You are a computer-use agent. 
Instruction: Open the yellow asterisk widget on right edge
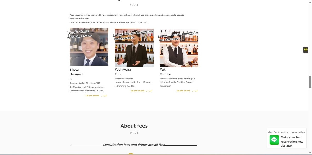306,50
